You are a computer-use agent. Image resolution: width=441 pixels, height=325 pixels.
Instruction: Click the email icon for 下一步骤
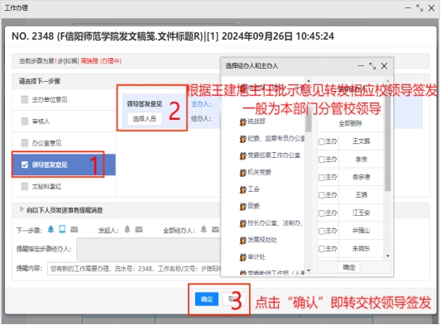(x=74, y=229)
